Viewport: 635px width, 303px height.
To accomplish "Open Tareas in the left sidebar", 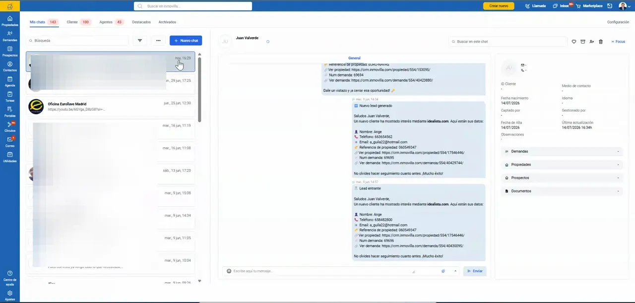I will point(9,97).
